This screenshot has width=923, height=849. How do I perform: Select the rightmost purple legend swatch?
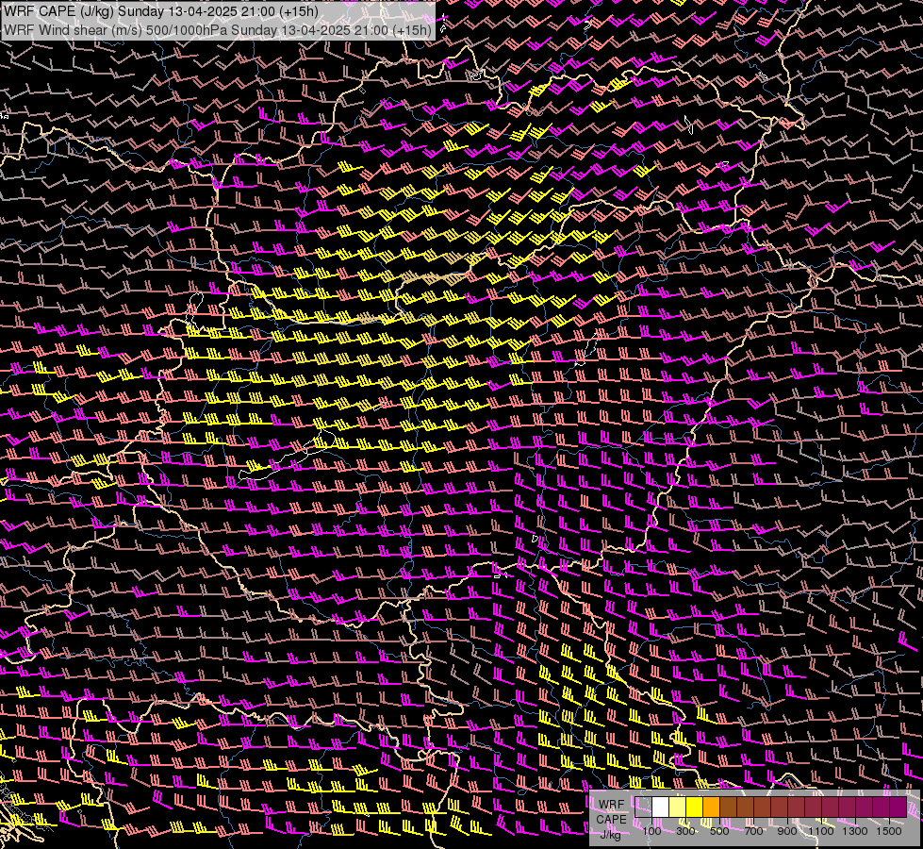898,807
